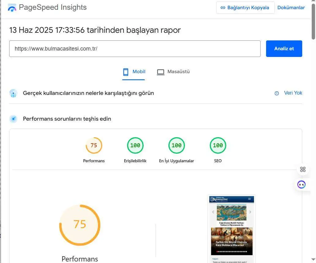Click the performance diagnosis icon
Viewport: 316px width, 263px height.
pyautogui.click(x=13, y=119)
